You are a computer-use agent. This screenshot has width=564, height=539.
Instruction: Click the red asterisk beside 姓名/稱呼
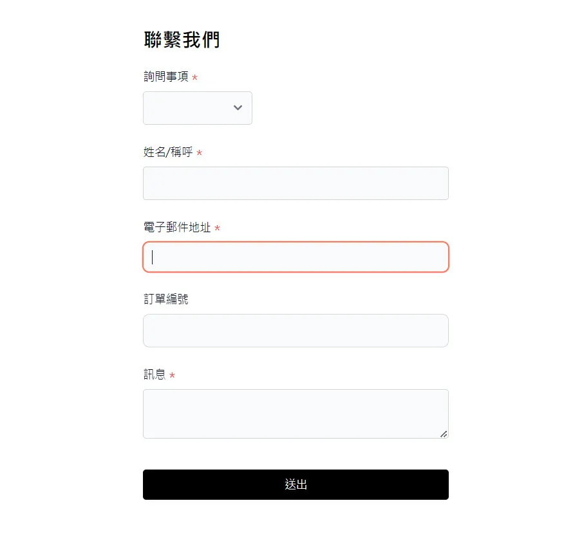[200, 153]
